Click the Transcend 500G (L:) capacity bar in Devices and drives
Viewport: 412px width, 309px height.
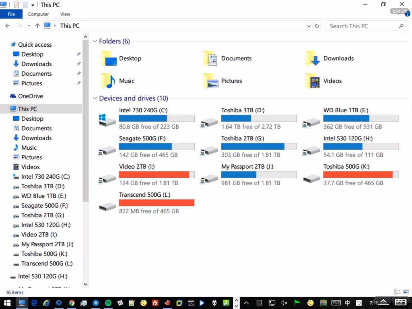(157, 202)
